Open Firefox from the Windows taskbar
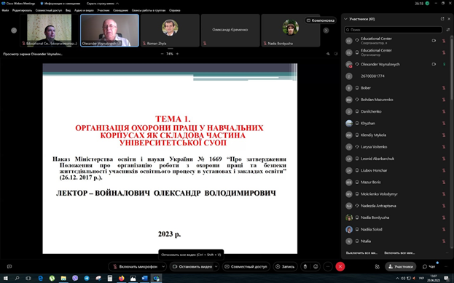 click(x=121, y=278)
